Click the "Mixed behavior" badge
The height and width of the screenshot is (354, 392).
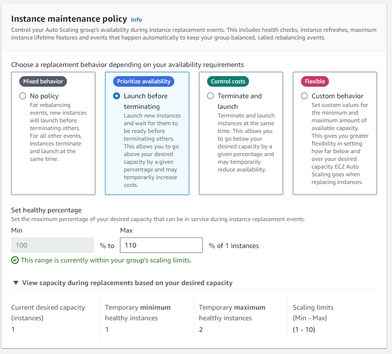[x=43, y=81]
